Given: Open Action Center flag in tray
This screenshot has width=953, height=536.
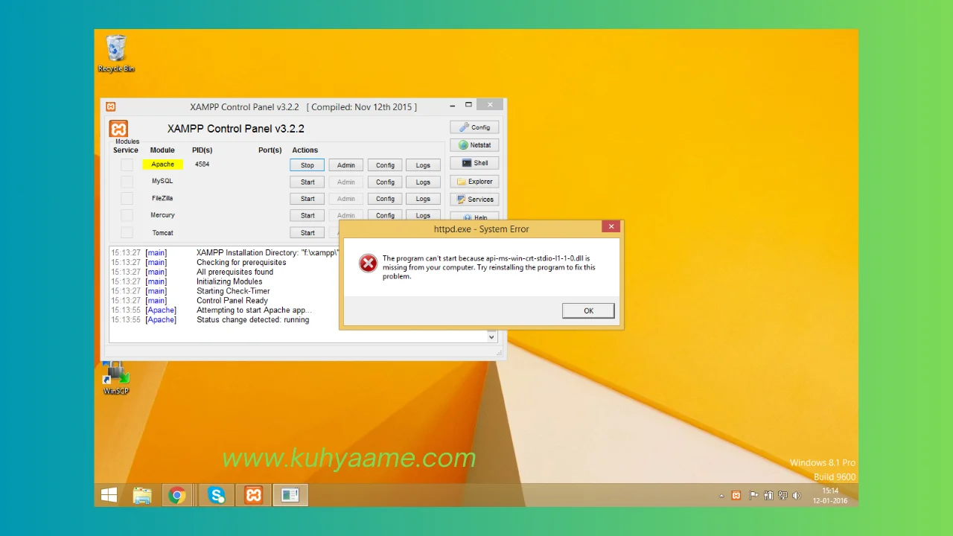Looking at the screenshot, I should pyautogui.click(x=753, y=496).
